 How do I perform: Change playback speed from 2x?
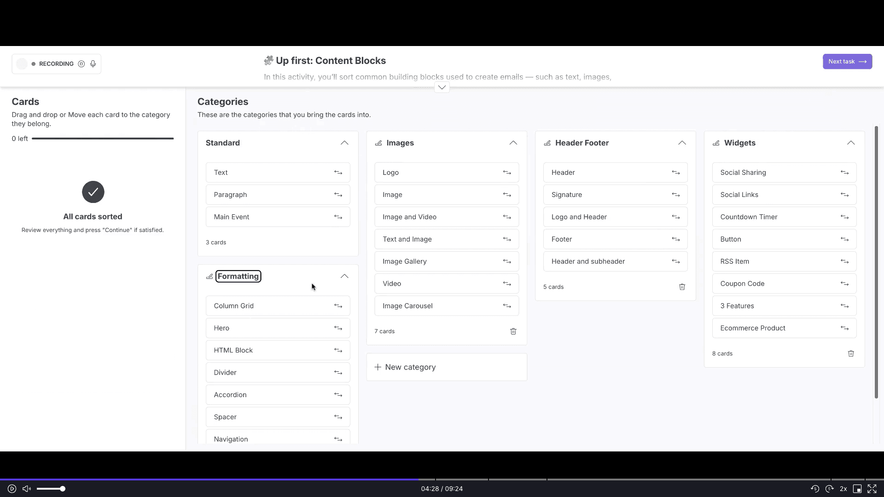point(843,489)
